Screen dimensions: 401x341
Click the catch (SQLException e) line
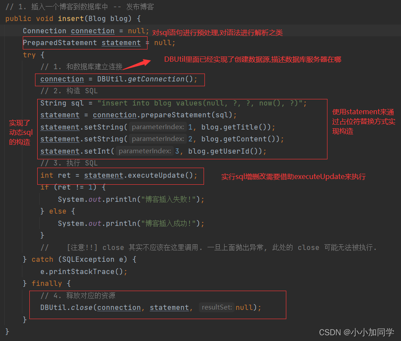(79, 259)
